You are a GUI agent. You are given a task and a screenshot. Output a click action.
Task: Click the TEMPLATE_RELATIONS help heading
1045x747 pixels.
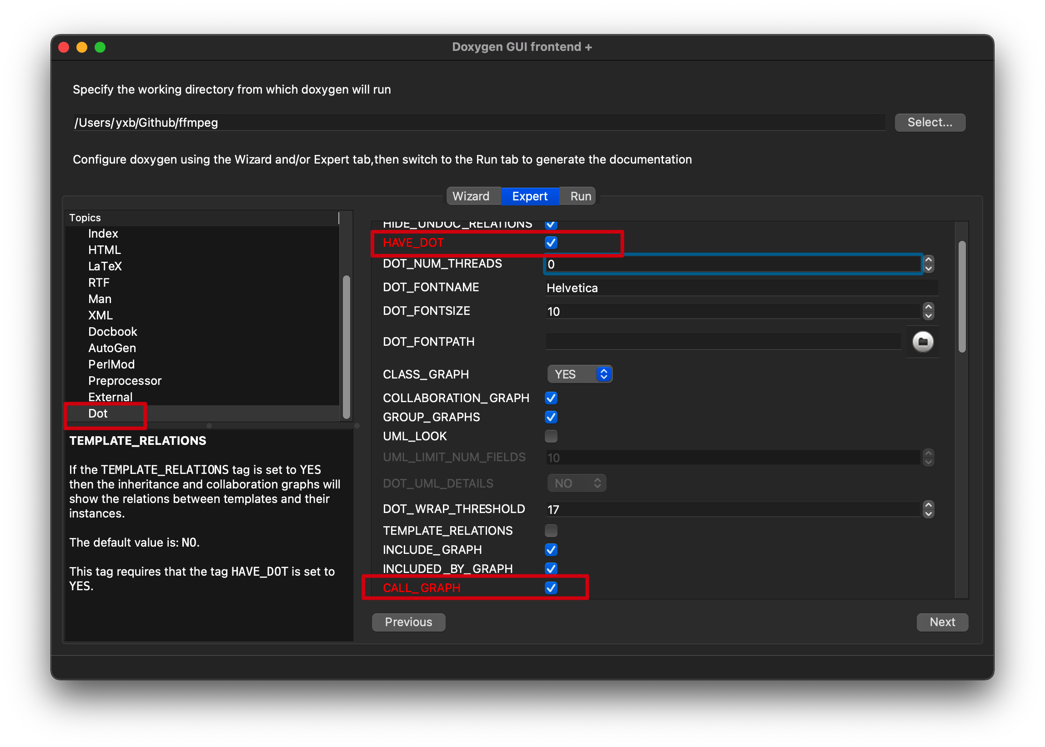[x=138, y=441]
